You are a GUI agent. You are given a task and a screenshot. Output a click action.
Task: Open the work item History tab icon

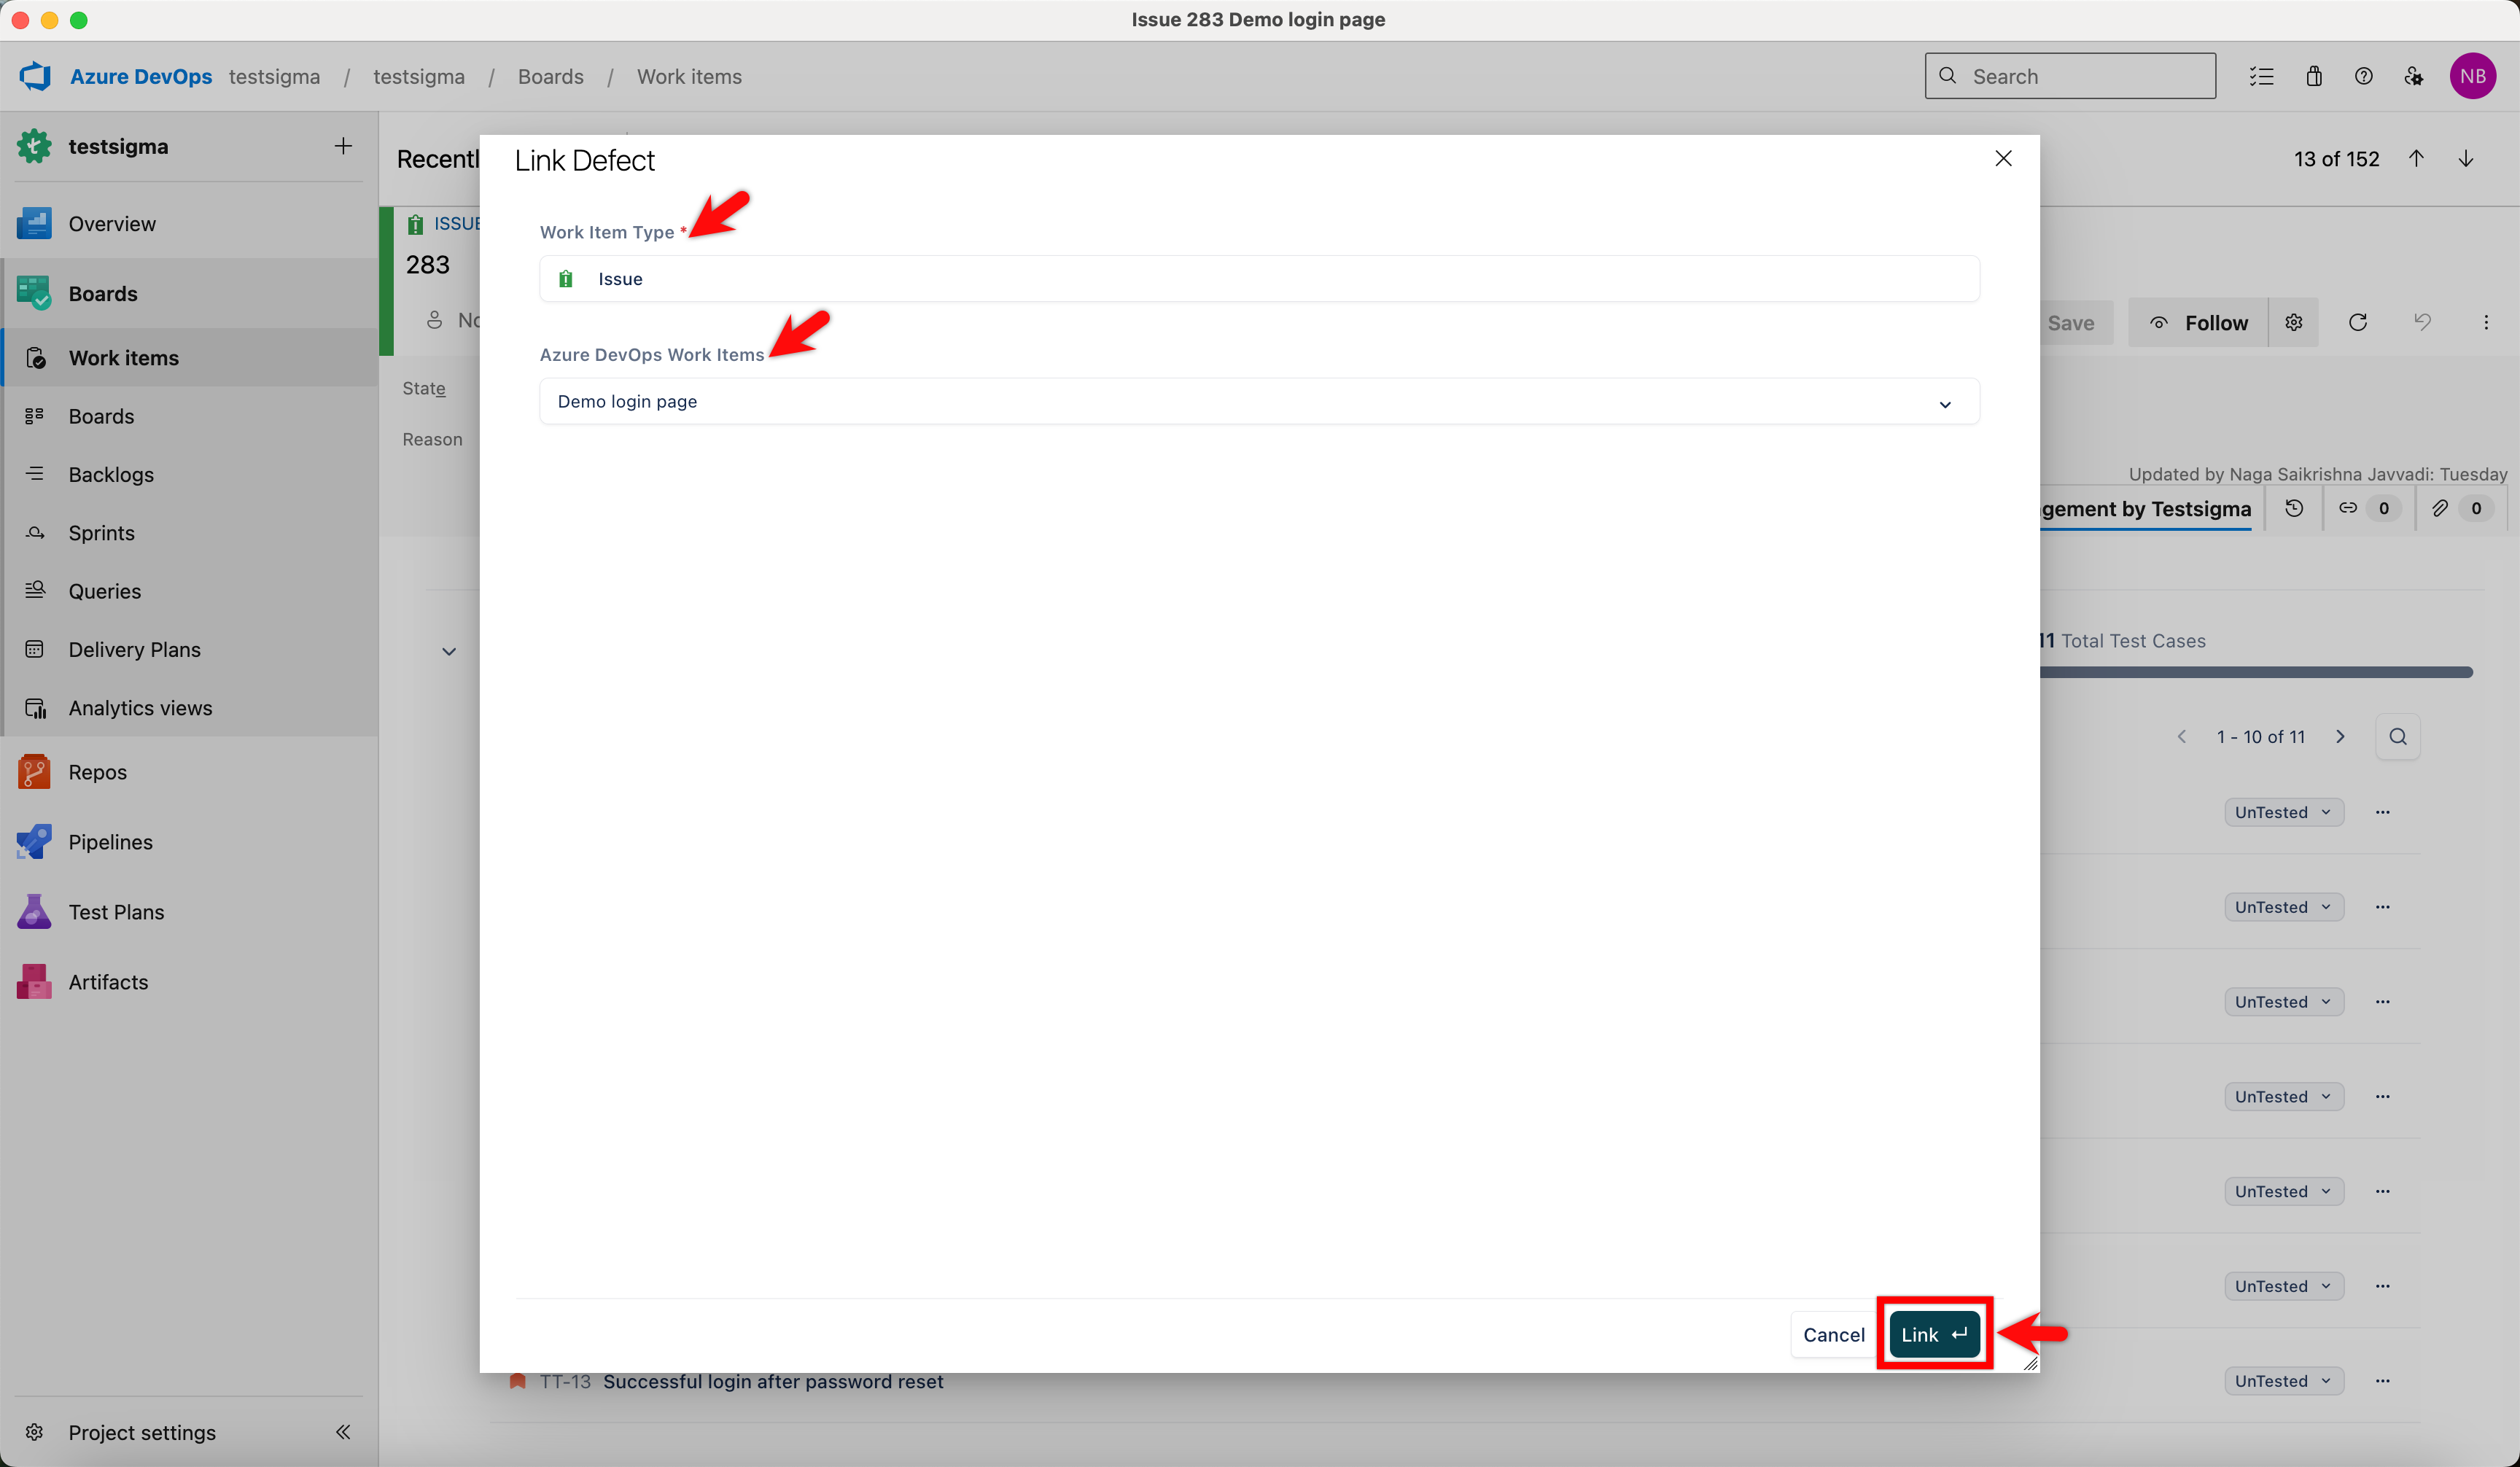coord(2294,509)
